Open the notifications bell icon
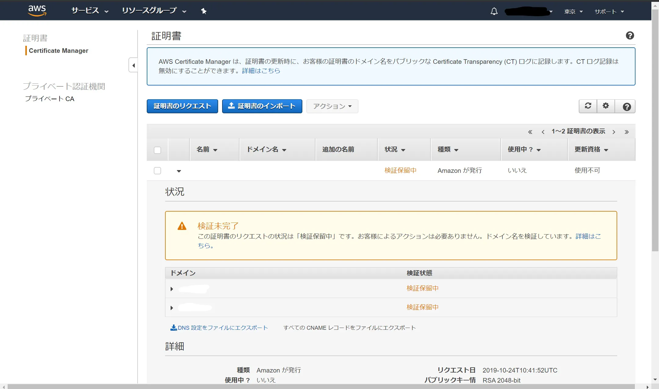Screen dimensions: 659x389 (494, 12)
